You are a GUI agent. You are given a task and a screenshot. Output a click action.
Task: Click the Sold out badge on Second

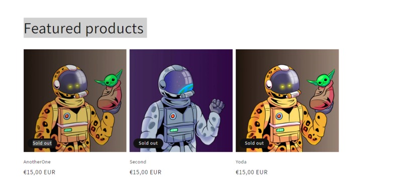pyautogui.click(x=148, y=143)
